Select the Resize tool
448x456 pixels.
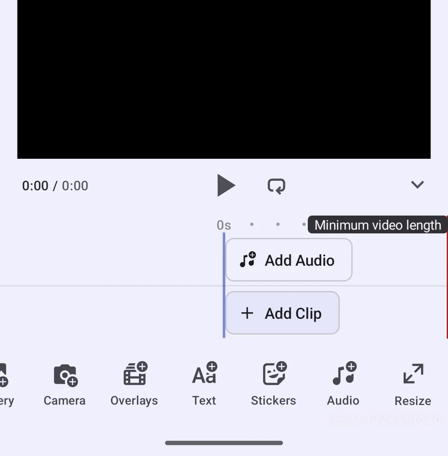click(412, 383)
